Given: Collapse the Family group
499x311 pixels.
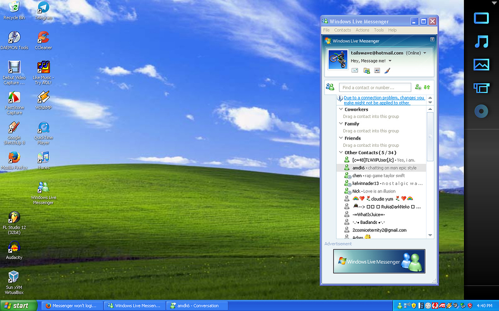Looking at the screenshot, I should [x=341, y=124].
